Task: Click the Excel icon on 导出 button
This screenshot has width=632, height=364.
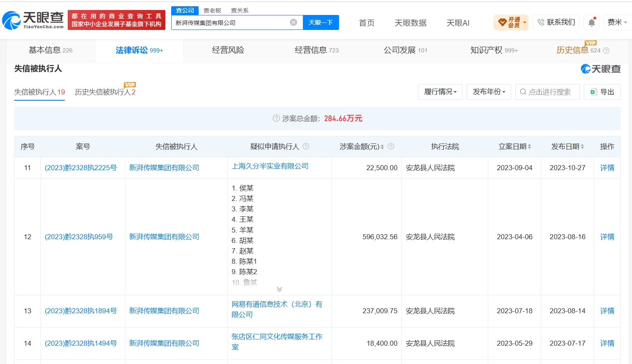Action: click(594, 92)
